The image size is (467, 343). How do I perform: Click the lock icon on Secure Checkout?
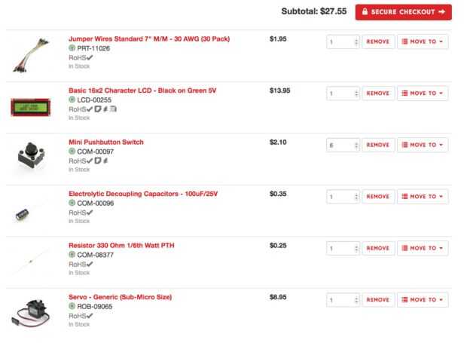click(365, 12)
